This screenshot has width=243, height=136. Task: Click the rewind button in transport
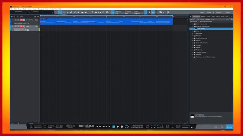pyautogui.click(x=100, y=127)
